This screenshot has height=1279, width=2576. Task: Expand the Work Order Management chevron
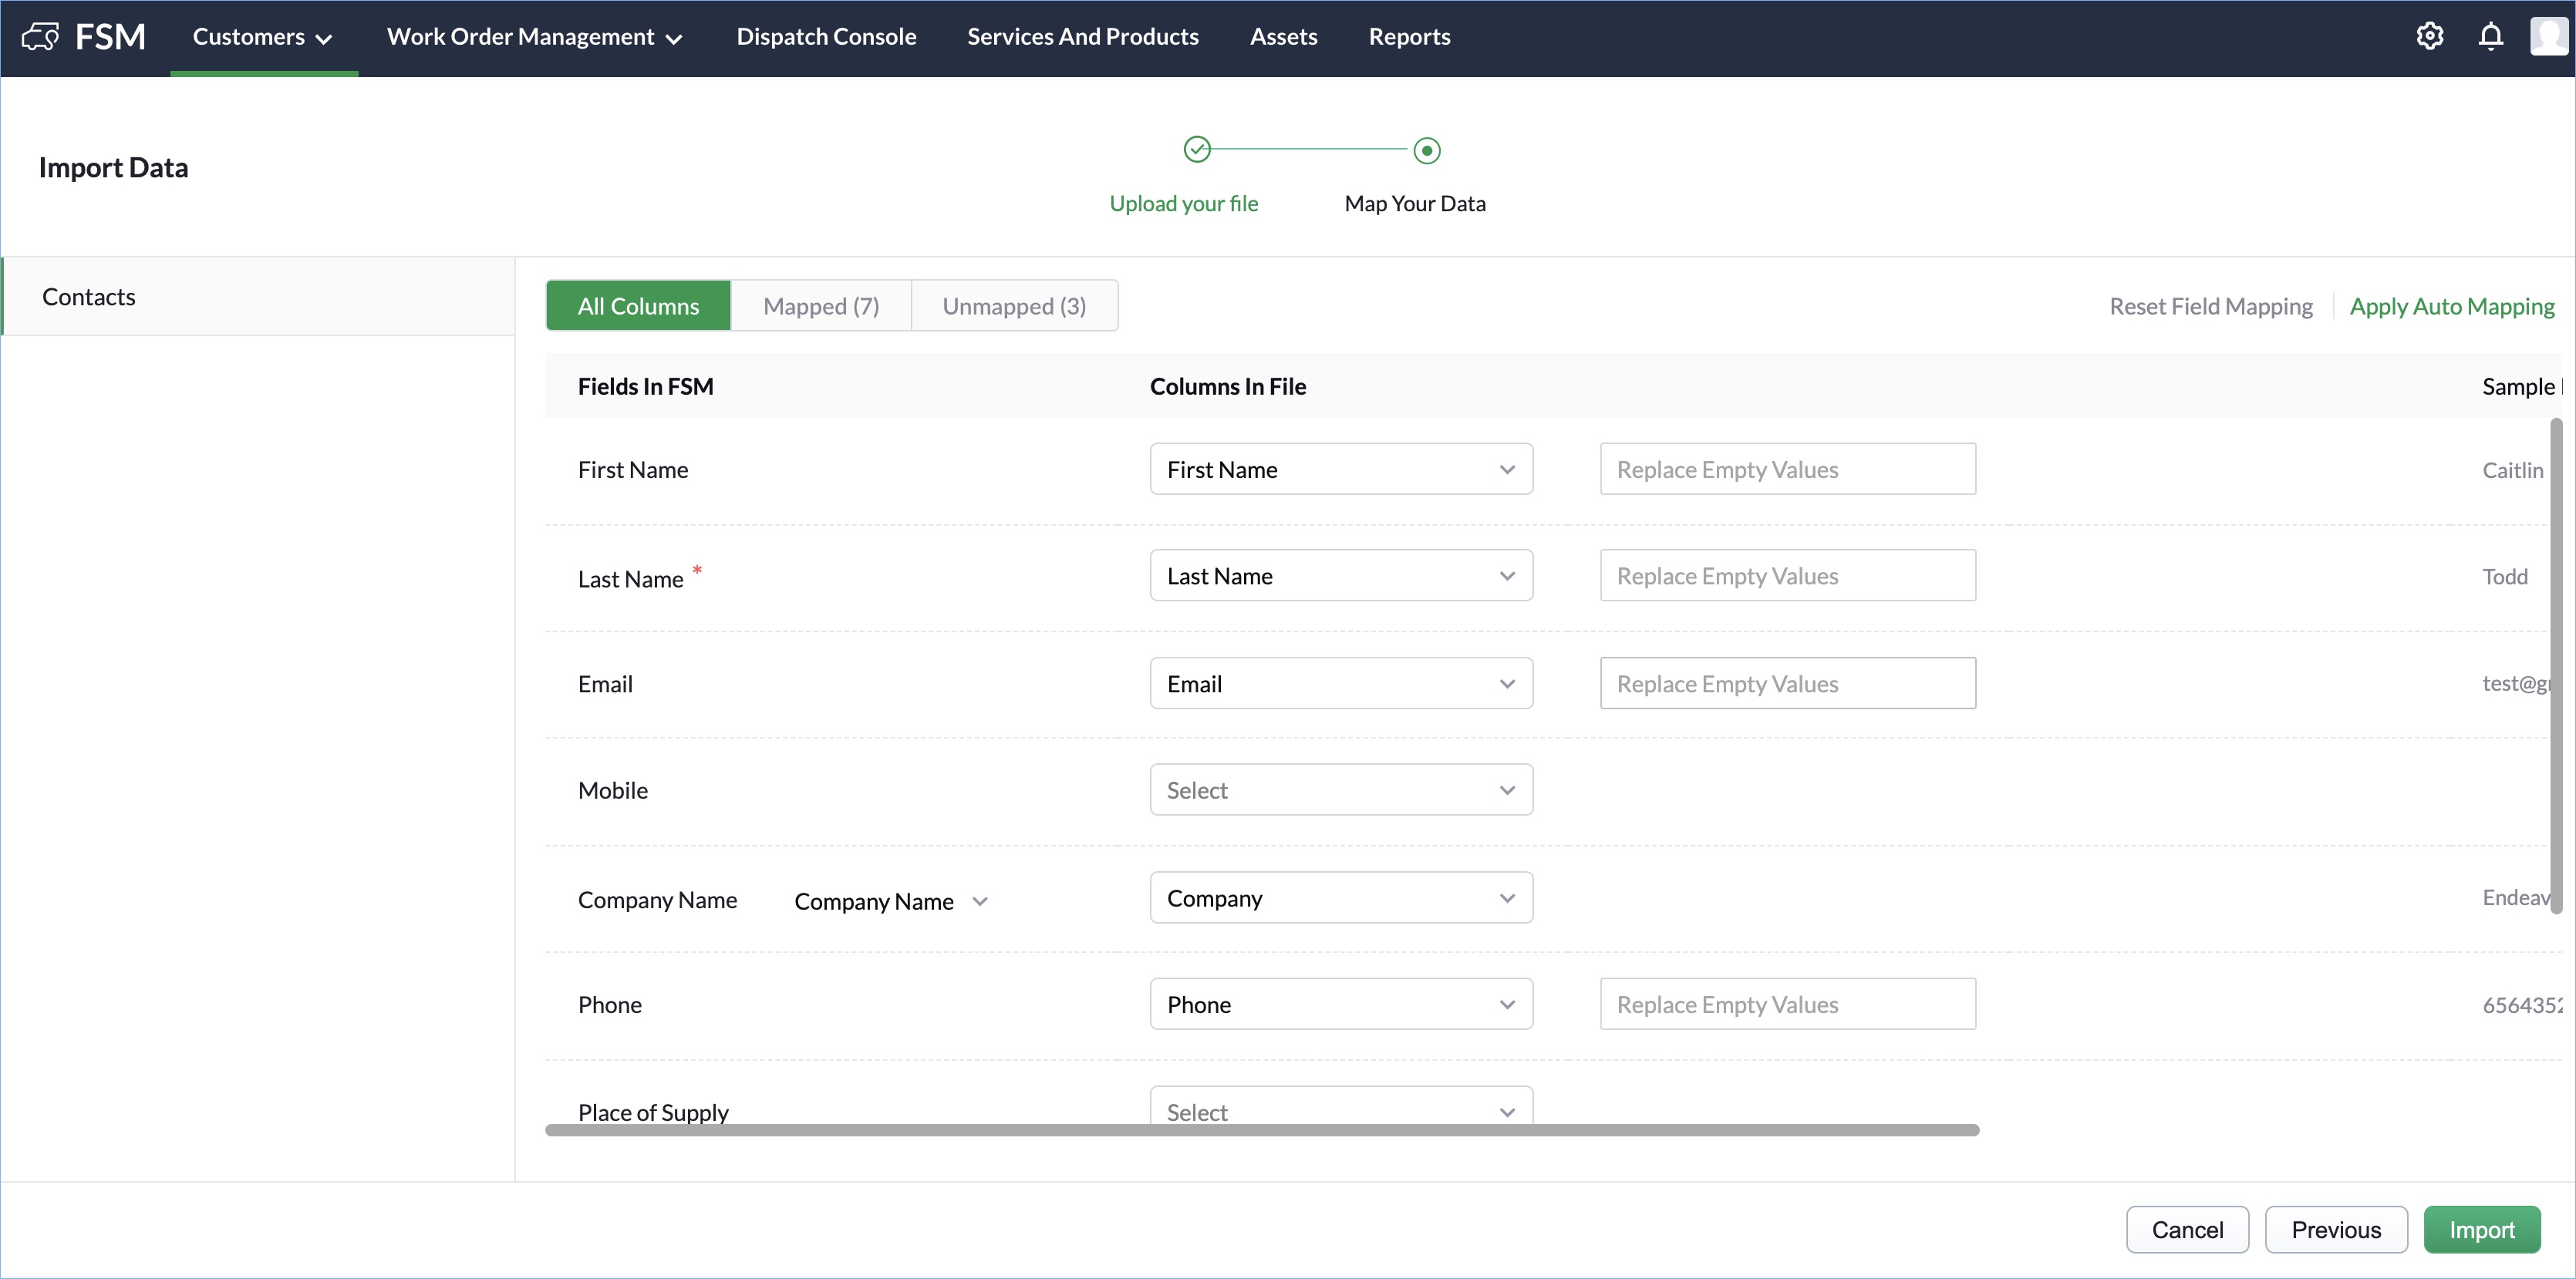pos(674,40)
